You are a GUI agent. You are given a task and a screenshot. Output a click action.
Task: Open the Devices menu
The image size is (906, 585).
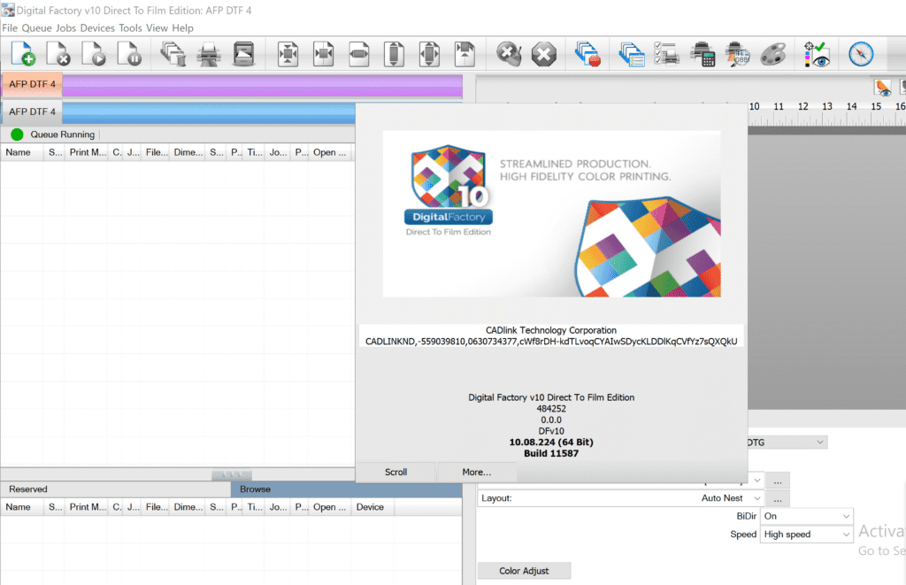point(97,27)
